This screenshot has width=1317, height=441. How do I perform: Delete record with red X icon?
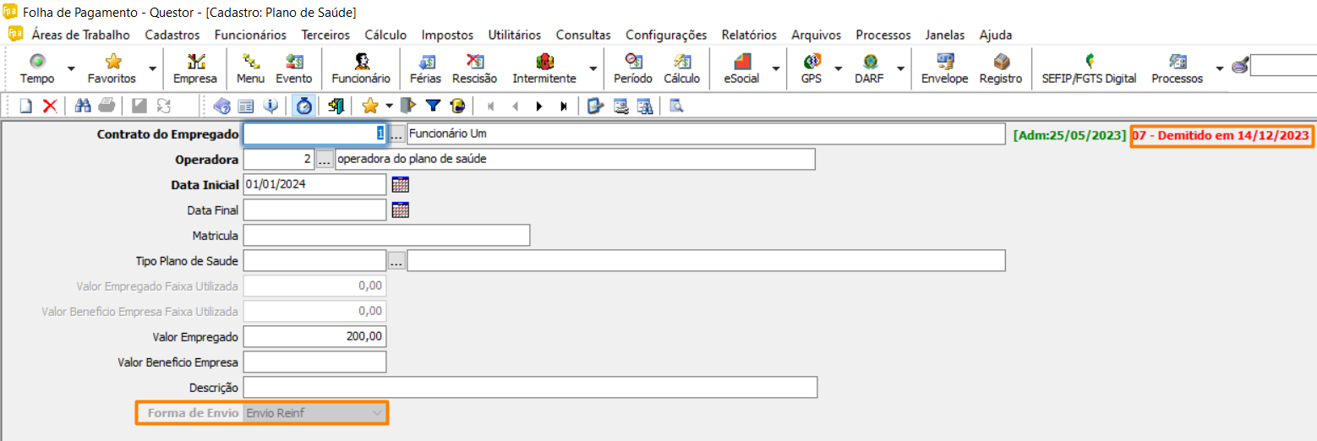(50, 106)
